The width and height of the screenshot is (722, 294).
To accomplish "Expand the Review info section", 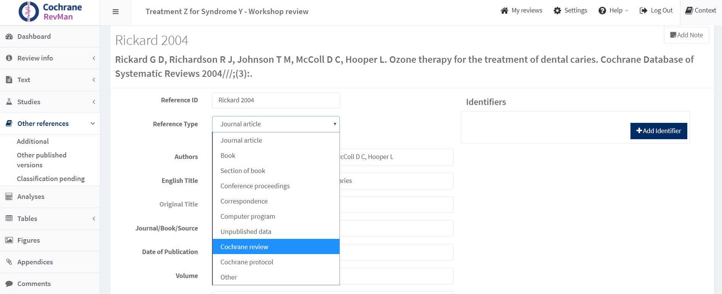I will [x=35, y=58].
